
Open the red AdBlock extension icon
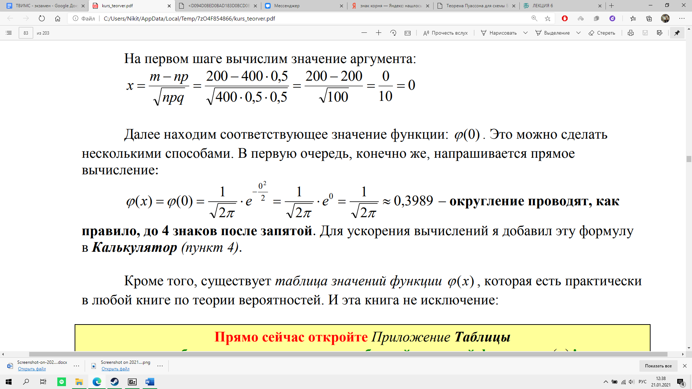(x=565, y=18)
